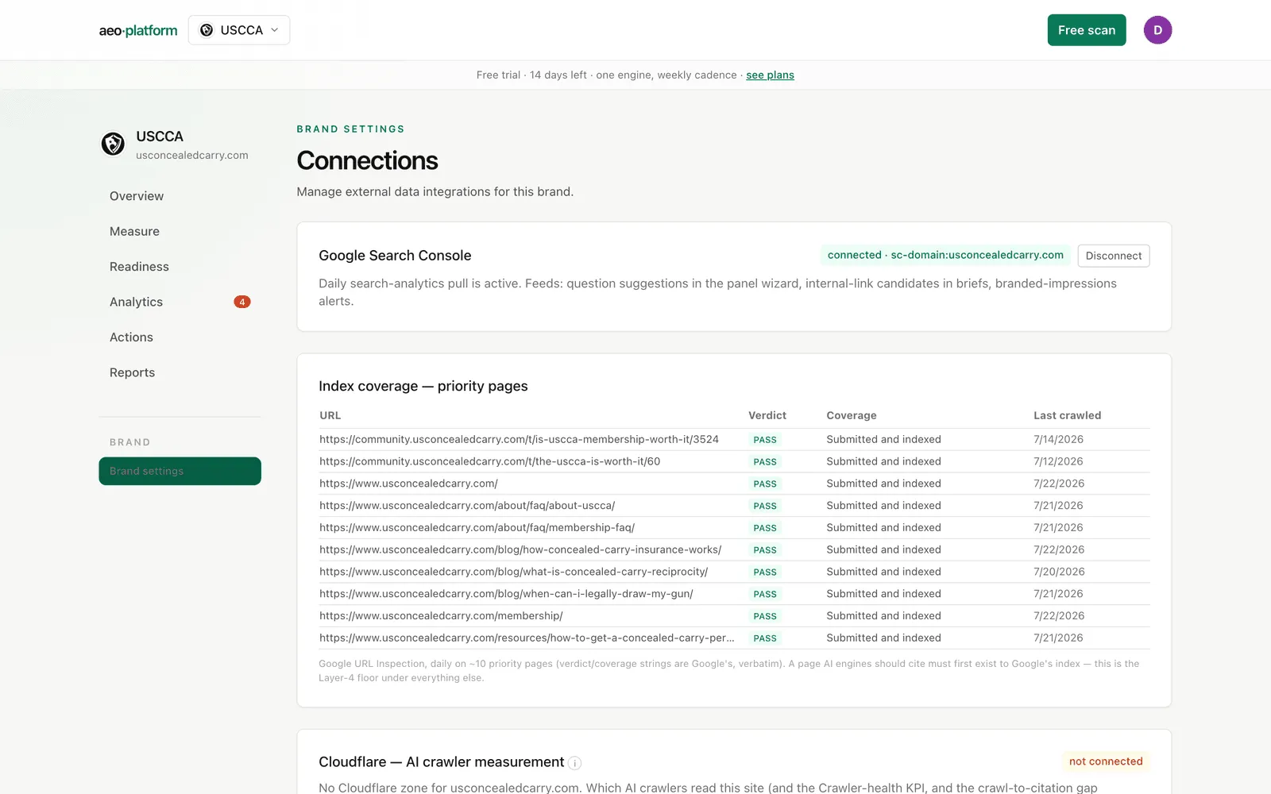Click the 7/14/2026 last crawled date

point(1058,439)
